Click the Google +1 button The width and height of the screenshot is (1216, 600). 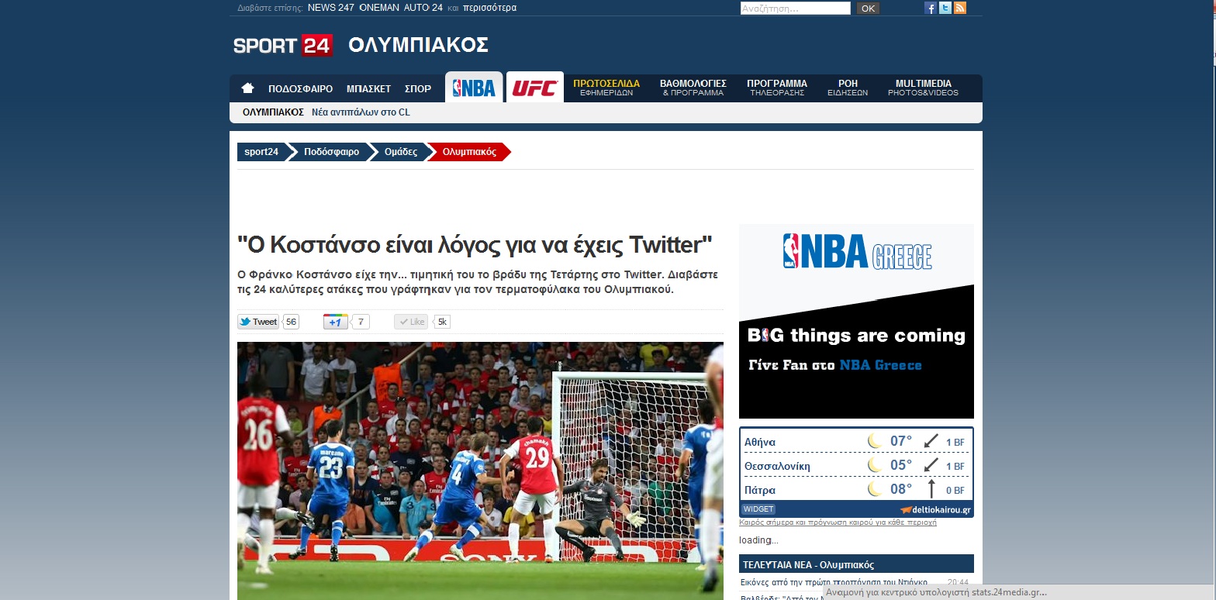336,322
